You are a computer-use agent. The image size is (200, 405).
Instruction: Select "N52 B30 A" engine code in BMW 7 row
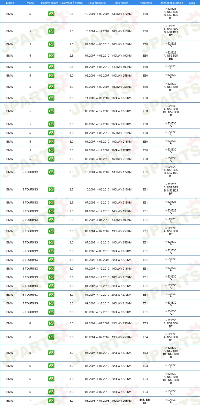pyautogui.click(x=171, y=401)
